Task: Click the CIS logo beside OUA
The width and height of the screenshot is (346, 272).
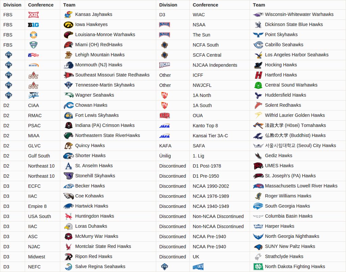Action: click(165, 115)
